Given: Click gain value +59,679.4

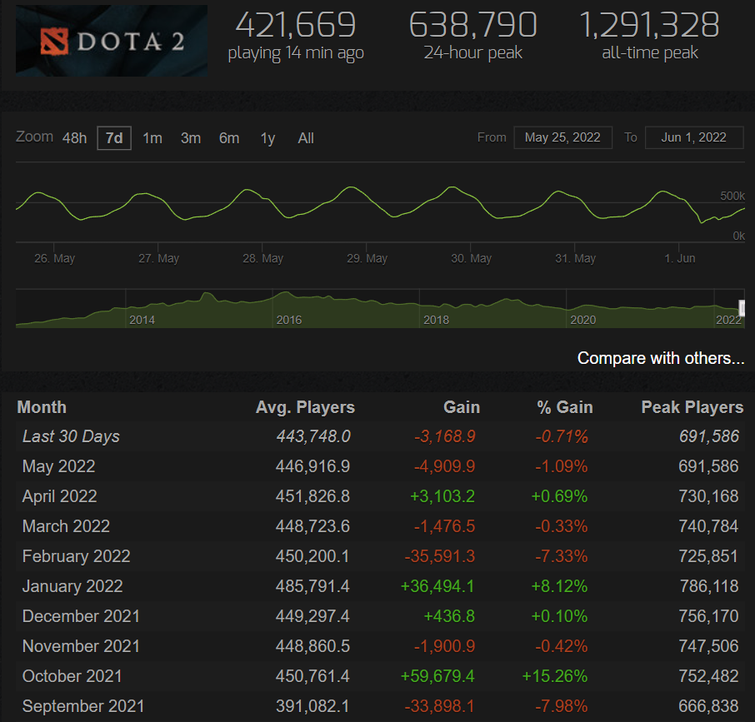Looking at the screenshot, I should (437, 676).
